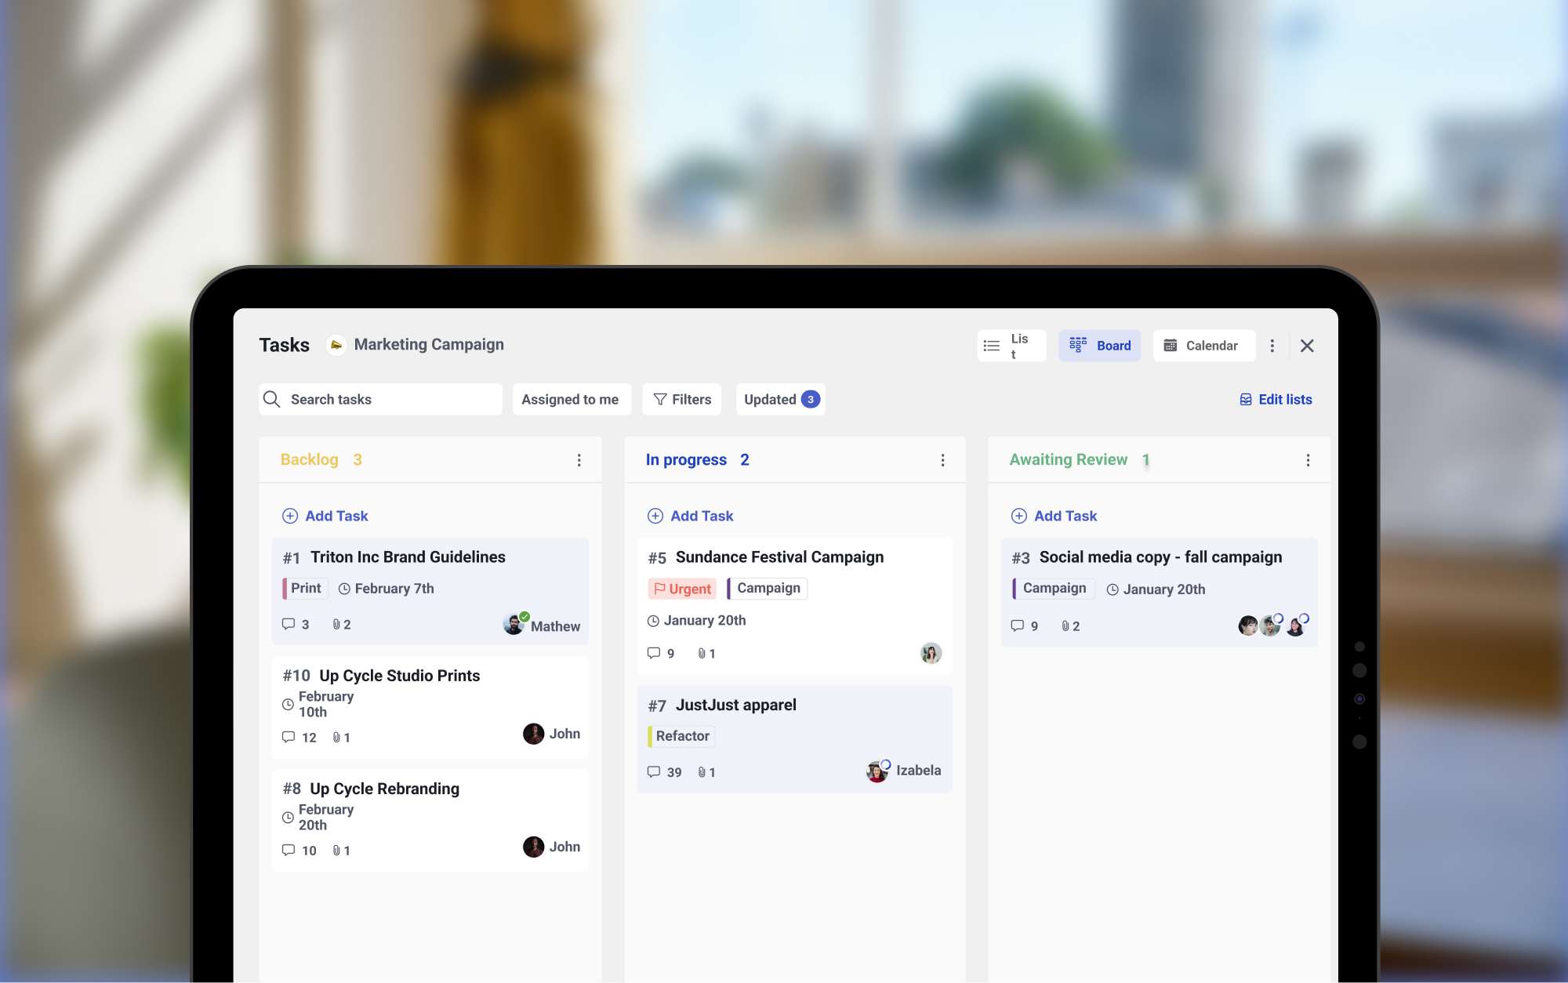Switch to Calendar view
Image resolution: width=1568 pixels, height=983 pixels.
point(1203,346)
